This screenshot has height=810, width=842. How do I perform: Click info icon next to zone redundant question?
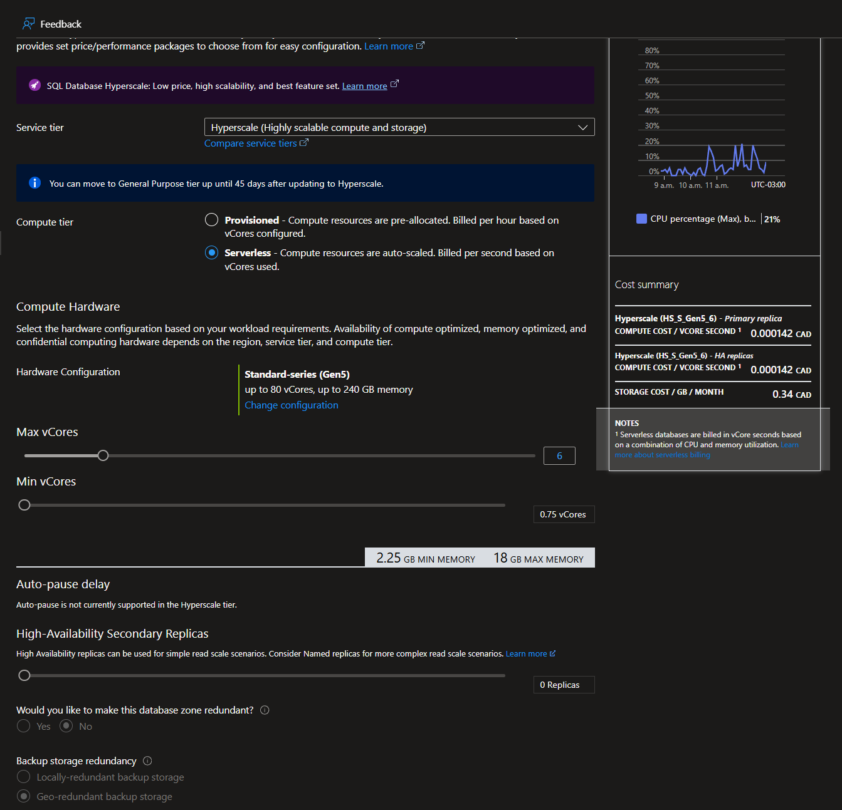pos(265,710)
